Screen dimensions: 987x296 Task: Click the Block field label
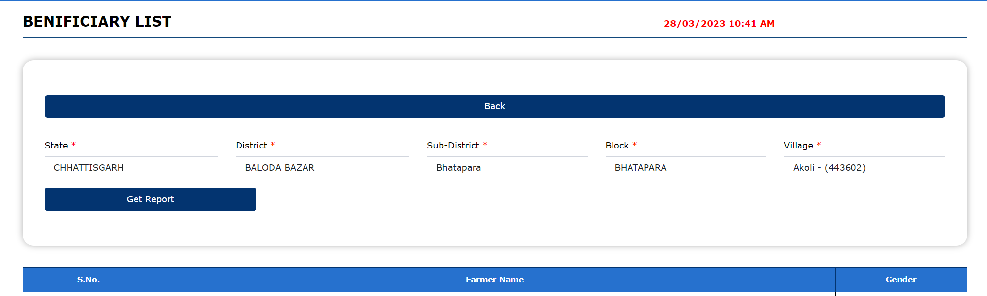(x=617, y=146)
